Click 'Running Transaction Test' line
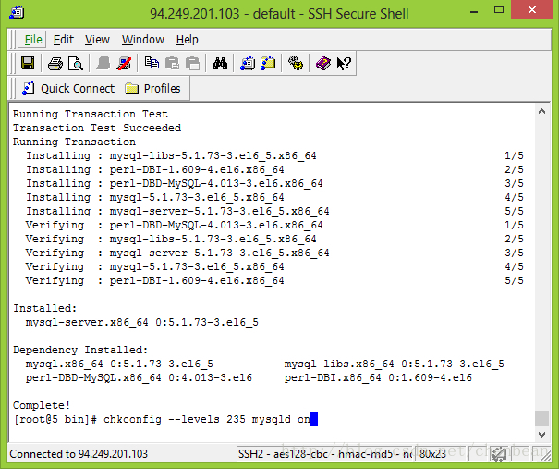 91,114
